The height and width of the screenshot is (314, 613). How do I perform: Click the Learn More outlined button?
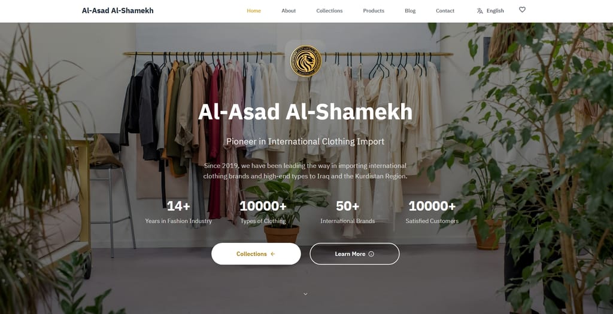pos(354,254)
